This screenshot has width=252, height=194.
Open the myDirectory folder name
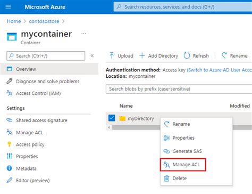coord(141,118)
